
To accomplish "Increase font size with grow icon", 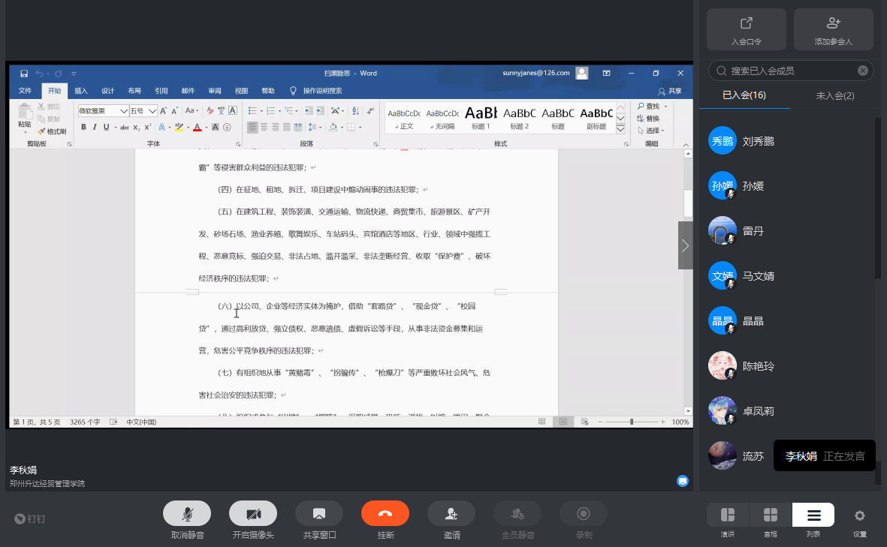I will pos(163,111).
